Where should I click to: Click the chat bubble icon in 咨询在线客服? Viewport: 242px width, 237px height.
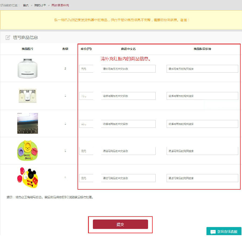213,232
